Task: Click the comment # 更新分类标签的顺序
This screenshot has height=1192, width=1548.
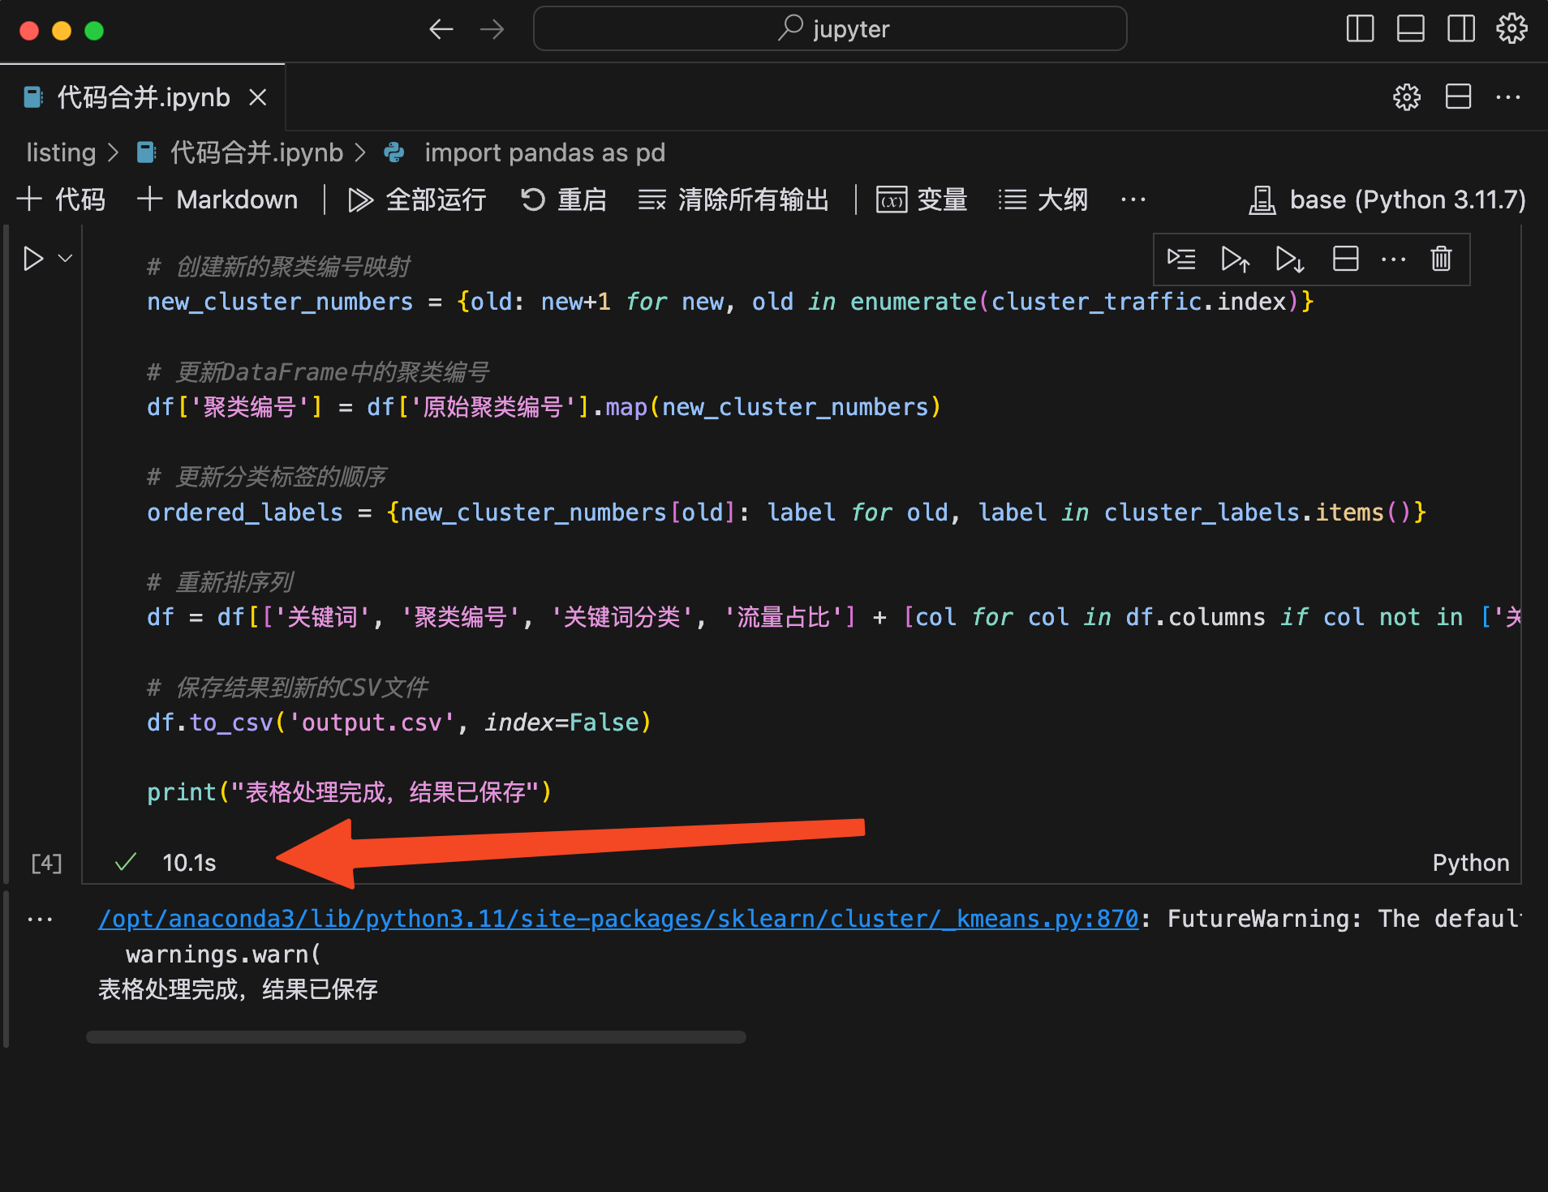Action: pos(267,477)
